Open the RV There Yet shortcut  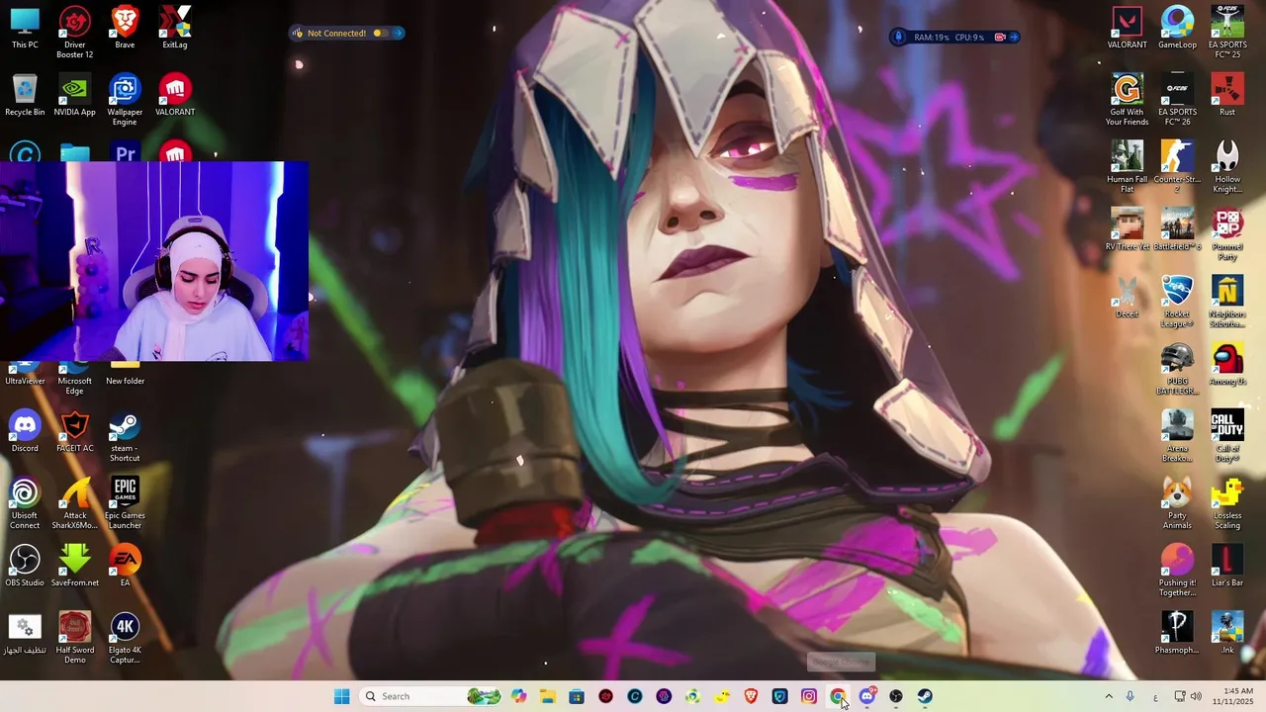1128,229
